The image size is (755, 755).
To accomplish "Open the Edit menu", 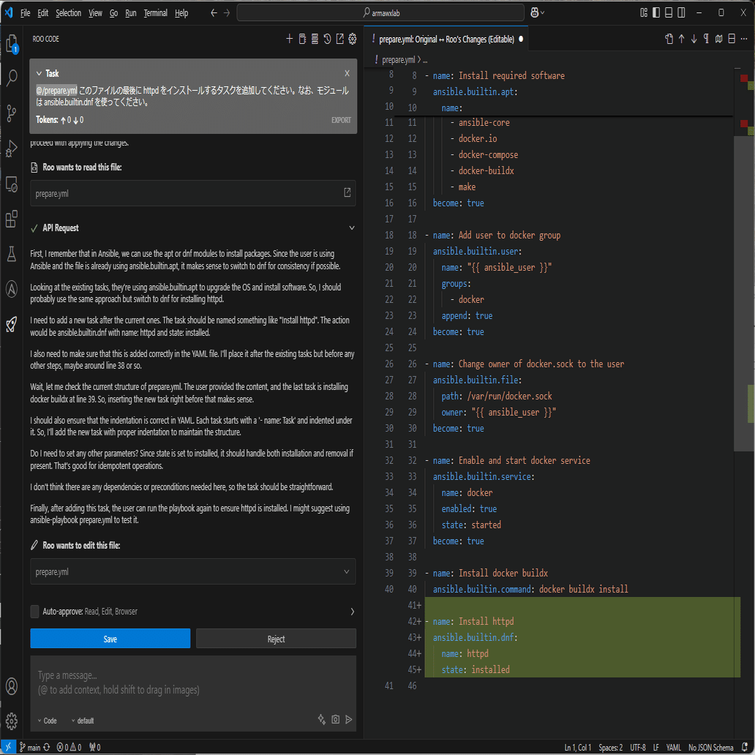I will 43,13.
